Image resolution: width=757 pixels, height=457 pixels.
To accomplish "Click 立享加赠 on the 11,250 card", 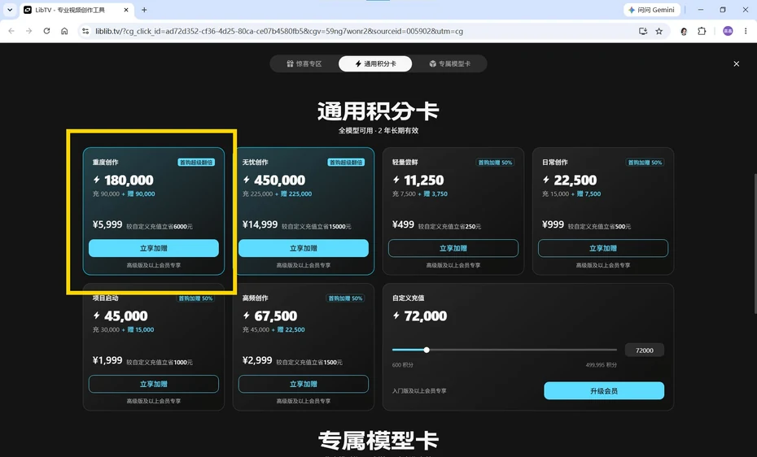I will coord(453,248).
